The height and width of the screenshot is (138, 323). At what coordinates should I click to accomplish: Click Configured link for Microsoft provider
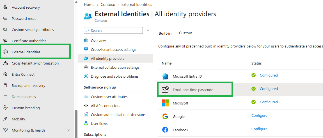coord(269,102)
